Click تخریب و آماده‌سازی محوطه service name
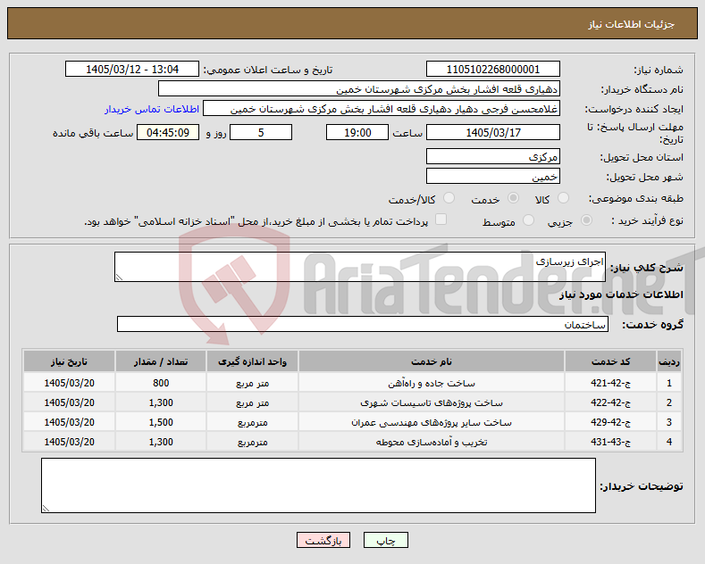705x564 pixels. click(x=432, y=443)
